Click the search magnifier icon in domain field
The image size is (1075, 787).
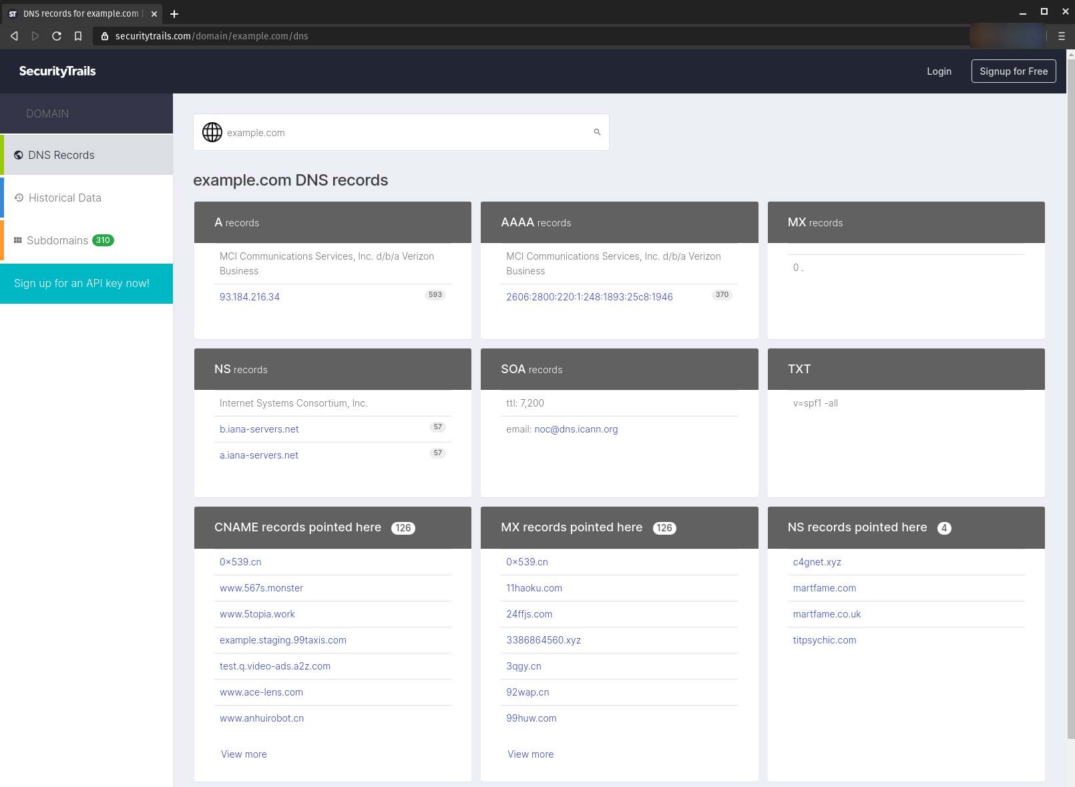tap(597, 132)
